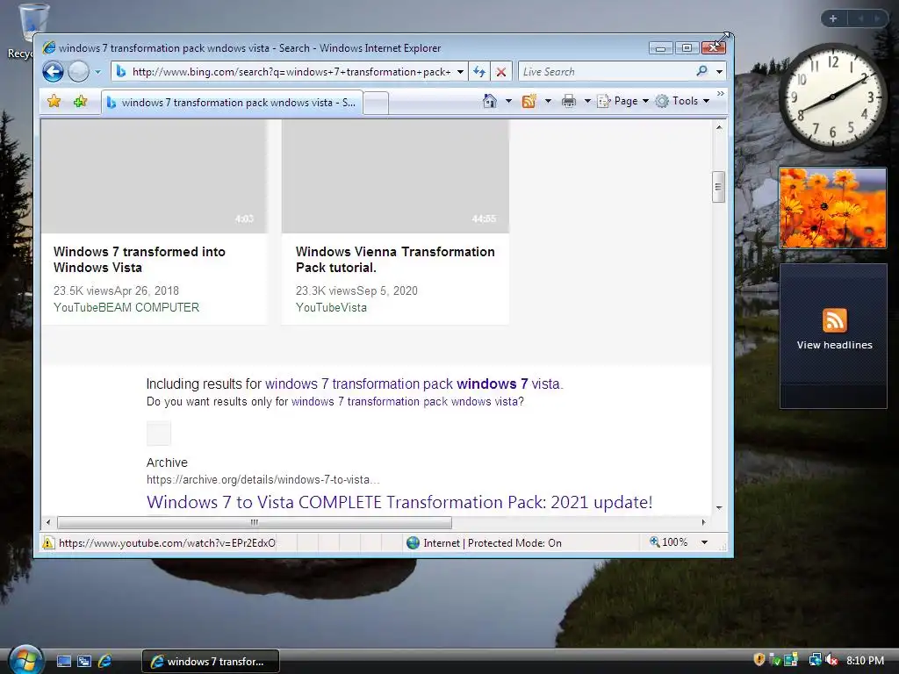Image resolution: width=899 pixels, height=674 pixels.
Task: Click the 8:10 PM taskbar clock
Action: (x=865, y=661)
